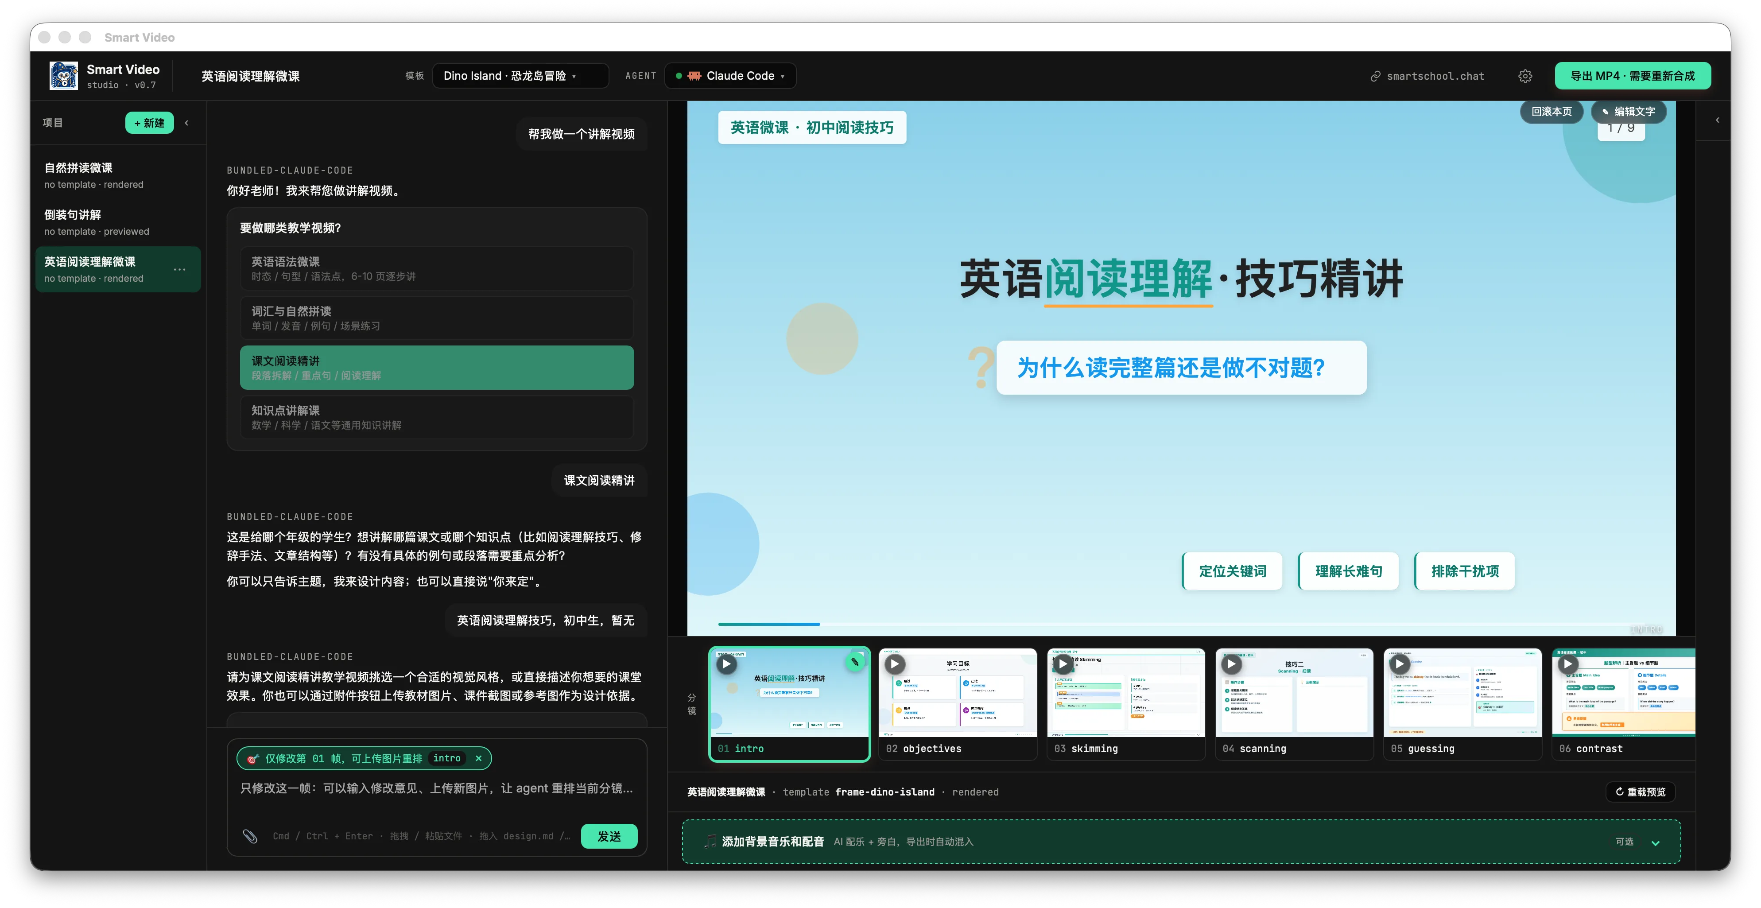Click the 英语阅读理解技巧，初中生，暂无 message
The image size is (1761, 908).
[x=545, y=620]
